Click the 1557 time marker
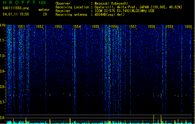Image resolution: width=195 pixels, height=124 pixels. pyautogui.click(x=133, y=27)
